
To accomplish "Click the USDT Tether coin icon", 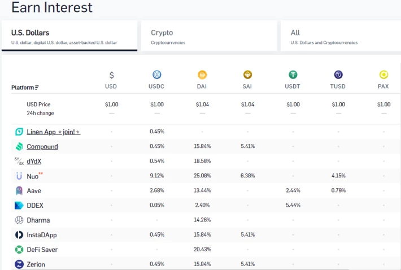I will (293, 75).
